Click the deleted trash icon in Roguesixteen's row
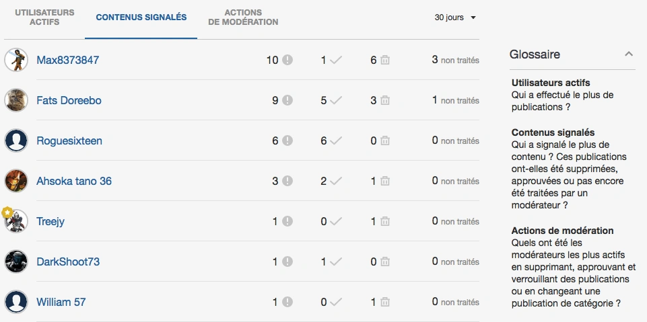 tap(385, 141)
